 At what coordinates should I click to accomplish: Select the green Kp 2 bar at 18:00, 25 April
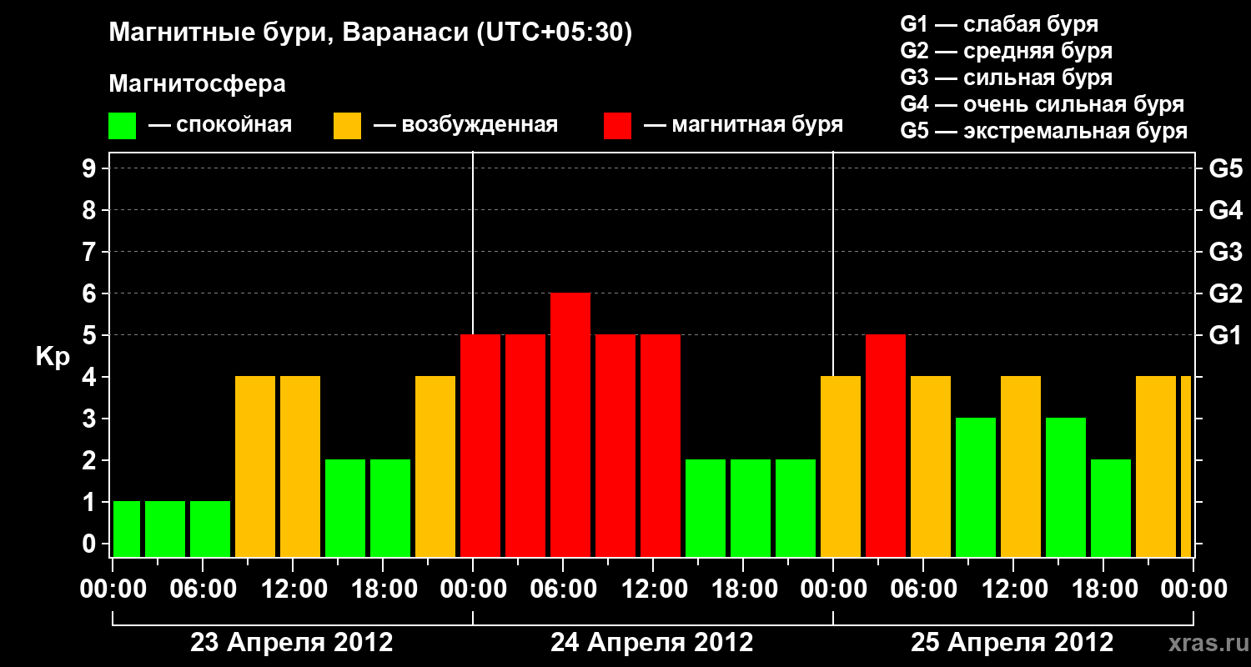1111,509
